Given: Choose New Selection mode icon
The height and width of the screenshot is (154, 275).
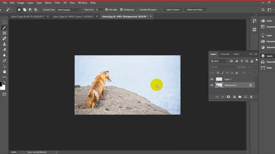Looking at the screenshot, I should click(19, 10).
